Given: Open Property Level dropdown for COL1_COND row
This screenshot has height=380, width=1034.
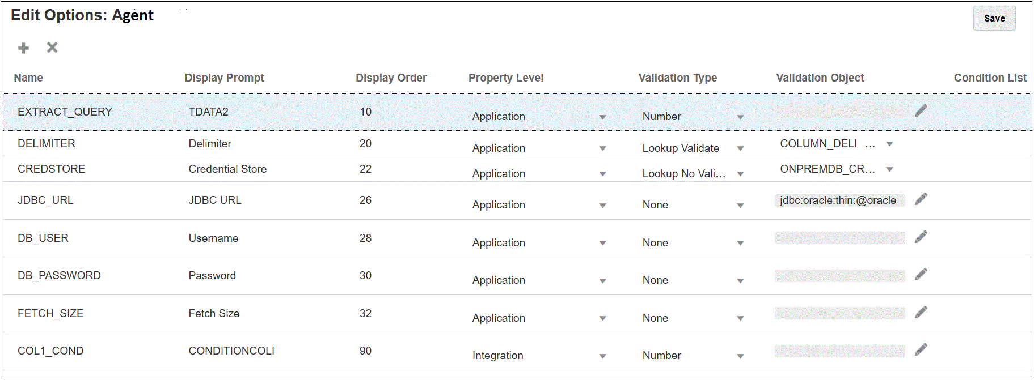Looking at the screenshot, I should tap(602, 356).
